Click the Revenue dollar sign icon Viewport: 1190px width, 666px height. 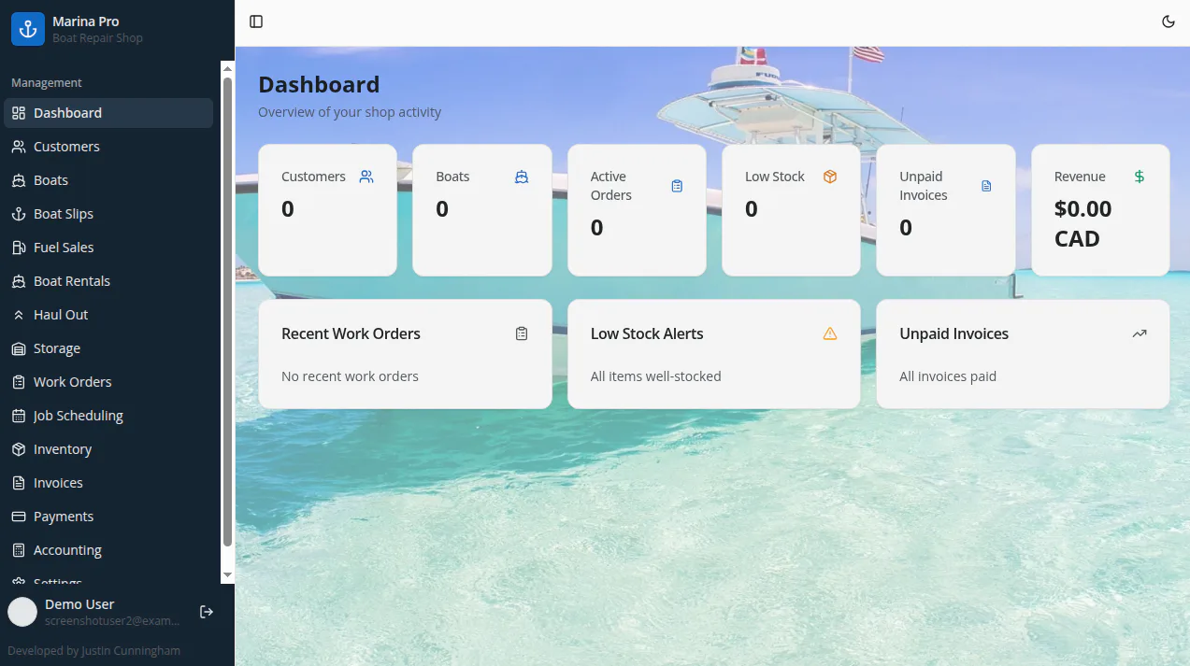click(1139, 177)
